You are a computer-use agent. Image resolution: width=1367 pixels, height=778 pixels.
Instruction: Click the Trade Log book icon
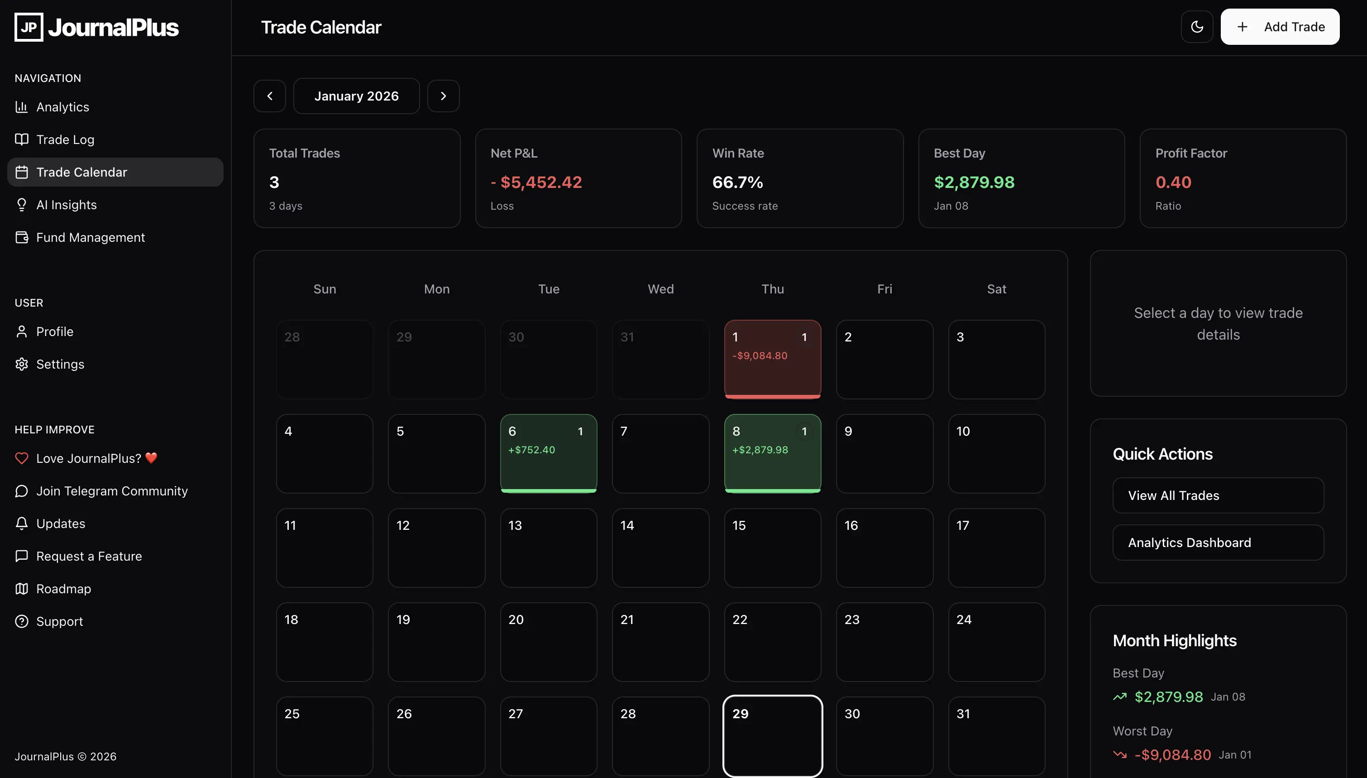21,139
